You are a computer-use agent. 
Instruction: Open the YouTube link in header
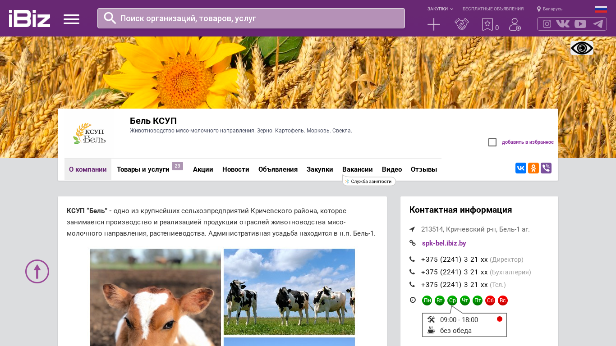(580, 24)
